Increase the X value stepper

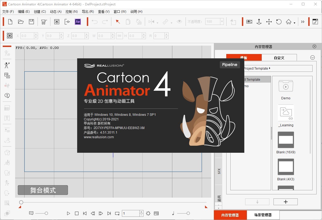click(x=36, y=34)
